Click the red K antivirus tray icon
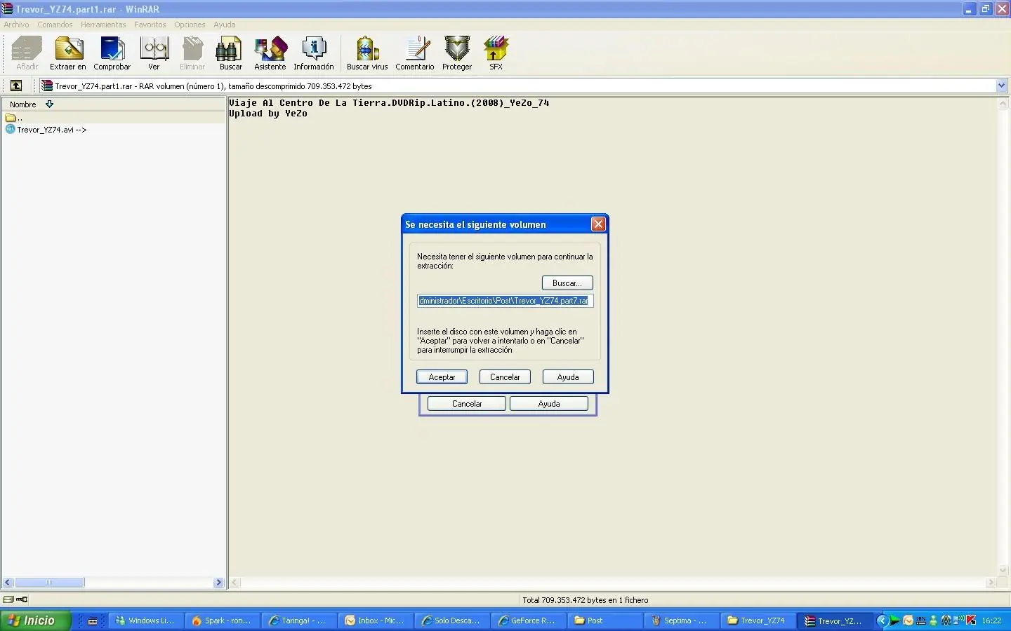This screenshot has height=631, width=1011. point(972,620)
